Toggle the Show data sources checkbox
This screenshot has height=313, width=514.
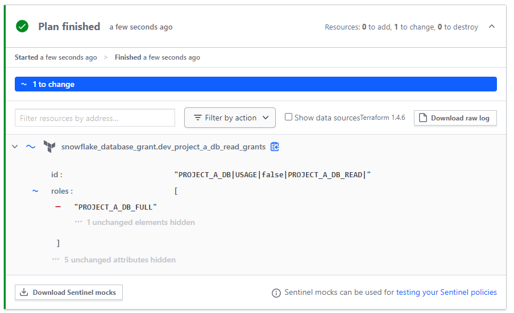click(288, 117)
